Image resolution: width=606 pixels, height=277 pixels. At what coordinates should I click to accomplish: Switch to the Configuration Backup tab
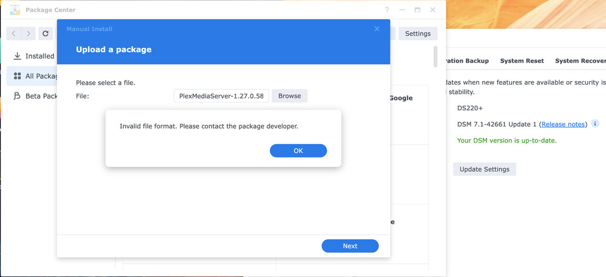[468, 61]
